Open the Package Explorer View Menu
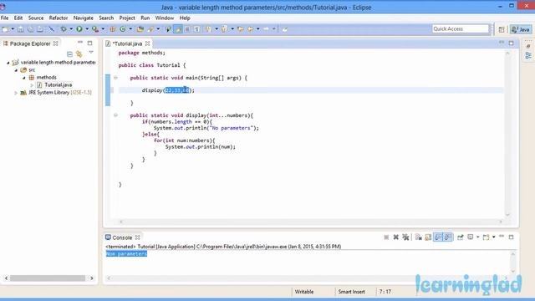The image size is (535, 301). (x=91, y=53)
